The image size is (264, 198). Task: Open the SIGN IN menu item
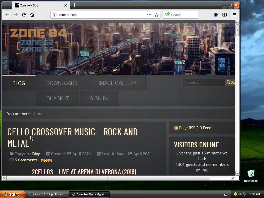click(99, 98)
